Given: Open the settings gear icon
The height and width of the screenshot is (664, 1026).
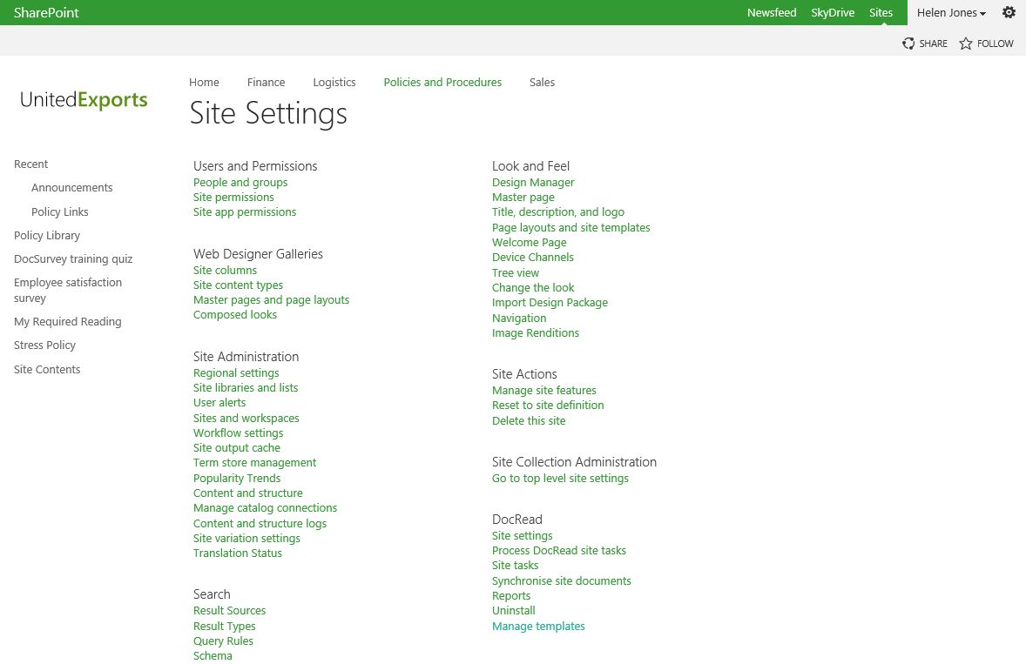Looking at the screenshot, I should pos(1009,12).
